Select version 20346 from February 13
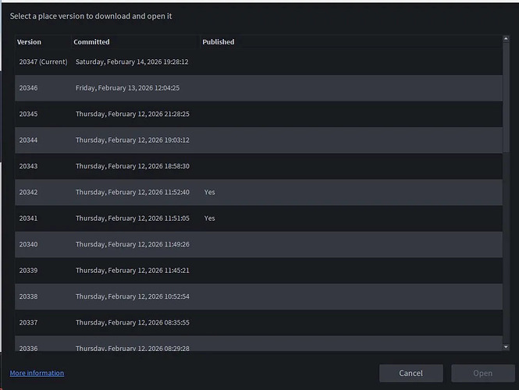Screen dimensions: 519x390 (258, 88)
